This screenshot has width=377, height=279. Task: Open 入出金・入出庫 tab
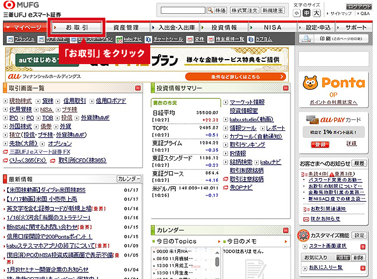point(174,28)
